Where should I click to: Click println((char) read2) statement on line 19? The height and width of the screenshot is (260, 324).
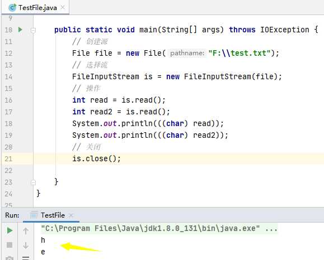coord(150,135)
